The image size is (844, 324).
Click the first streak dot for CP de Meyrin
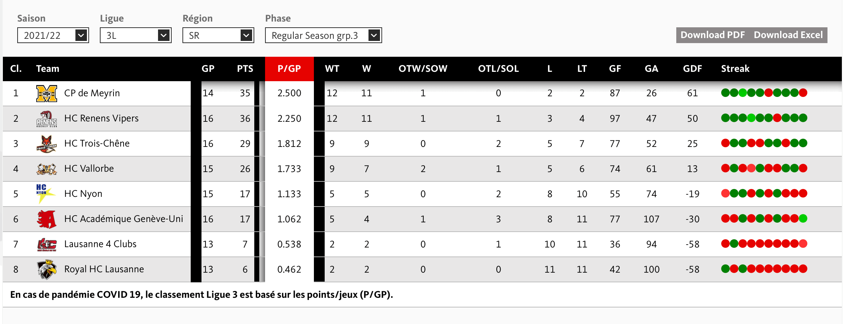coord(725,93)
